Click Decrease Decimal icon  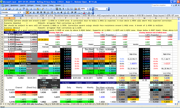[x=68, y=12]
